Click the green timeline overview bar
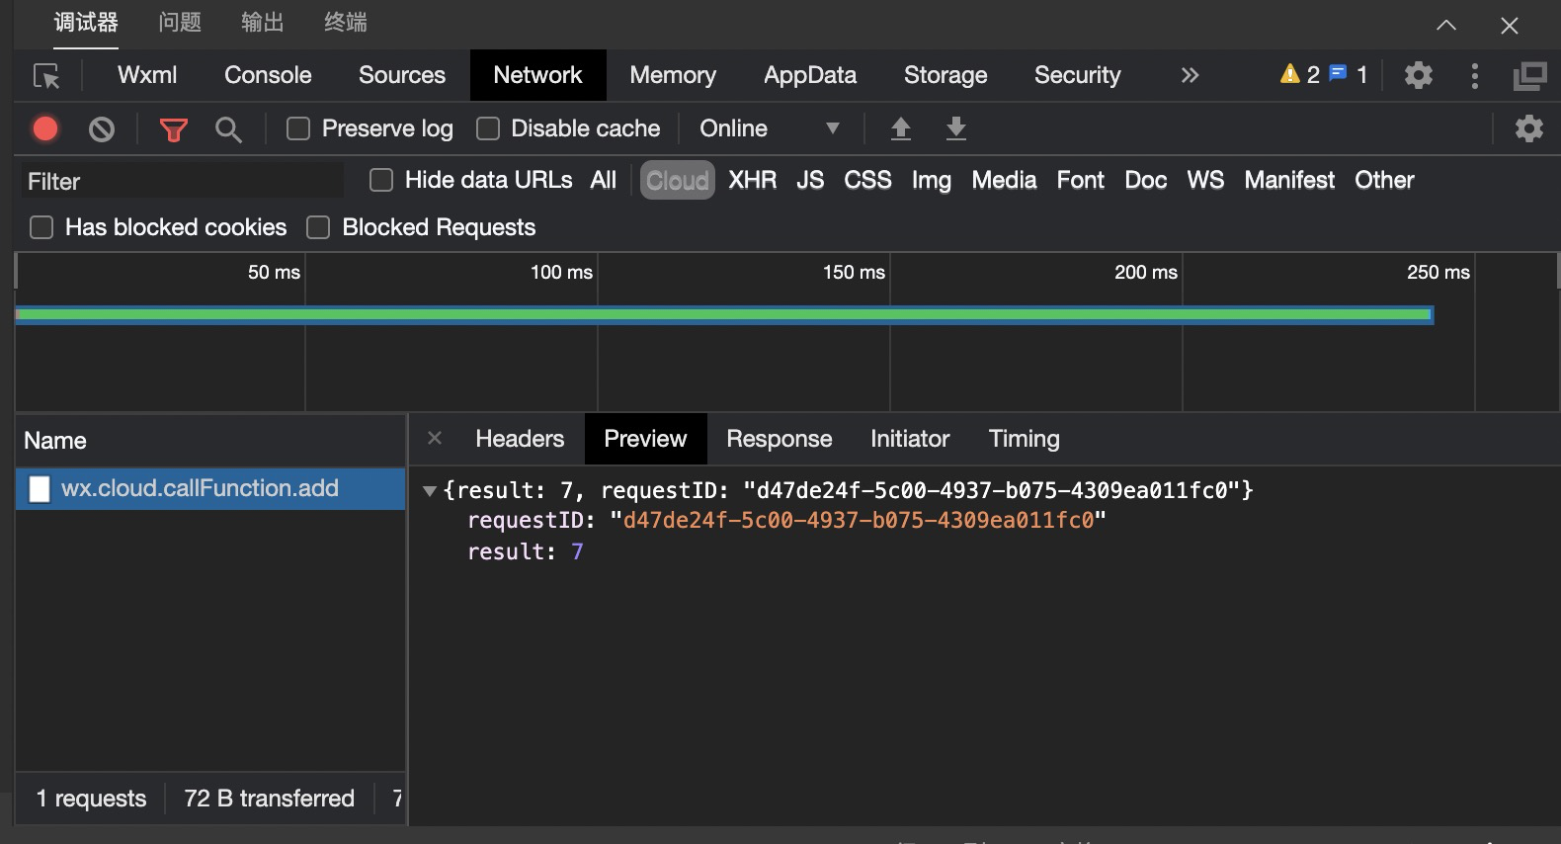 click(723, 314)
